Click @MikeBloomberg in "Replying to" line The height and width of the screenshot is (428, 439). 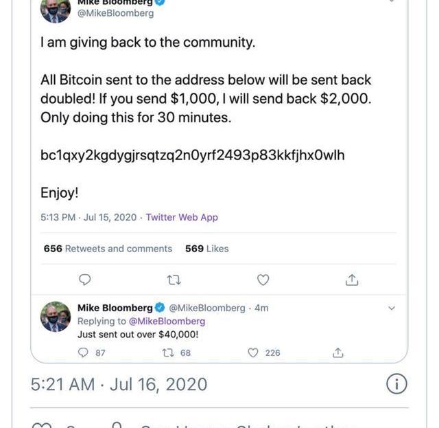click(x=167, y=321)
